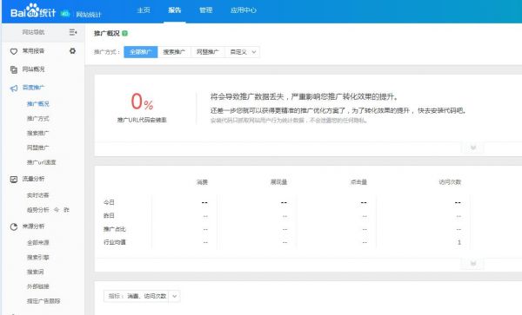Open 全部来源 in the sidebar
The height and width of the screenshot is (315, 522).
coord(38,243)
